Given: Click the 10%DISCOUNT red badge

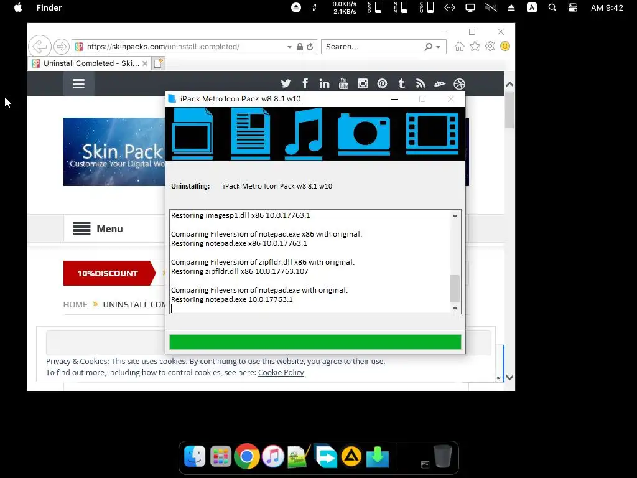Looking at the screenshot, I should pos(109,273).
